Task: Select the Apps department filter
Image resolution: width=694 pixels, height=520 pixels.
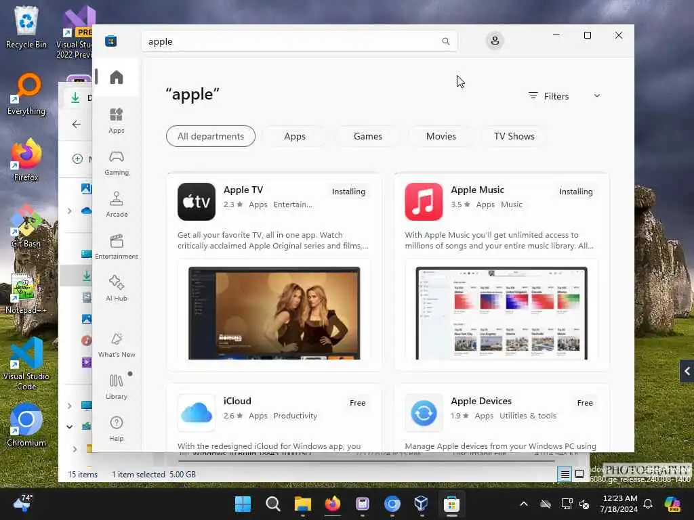Action: point(295,136)
